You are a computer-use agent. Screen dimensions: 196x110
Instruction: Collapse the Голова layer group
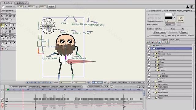coord(153,57)
